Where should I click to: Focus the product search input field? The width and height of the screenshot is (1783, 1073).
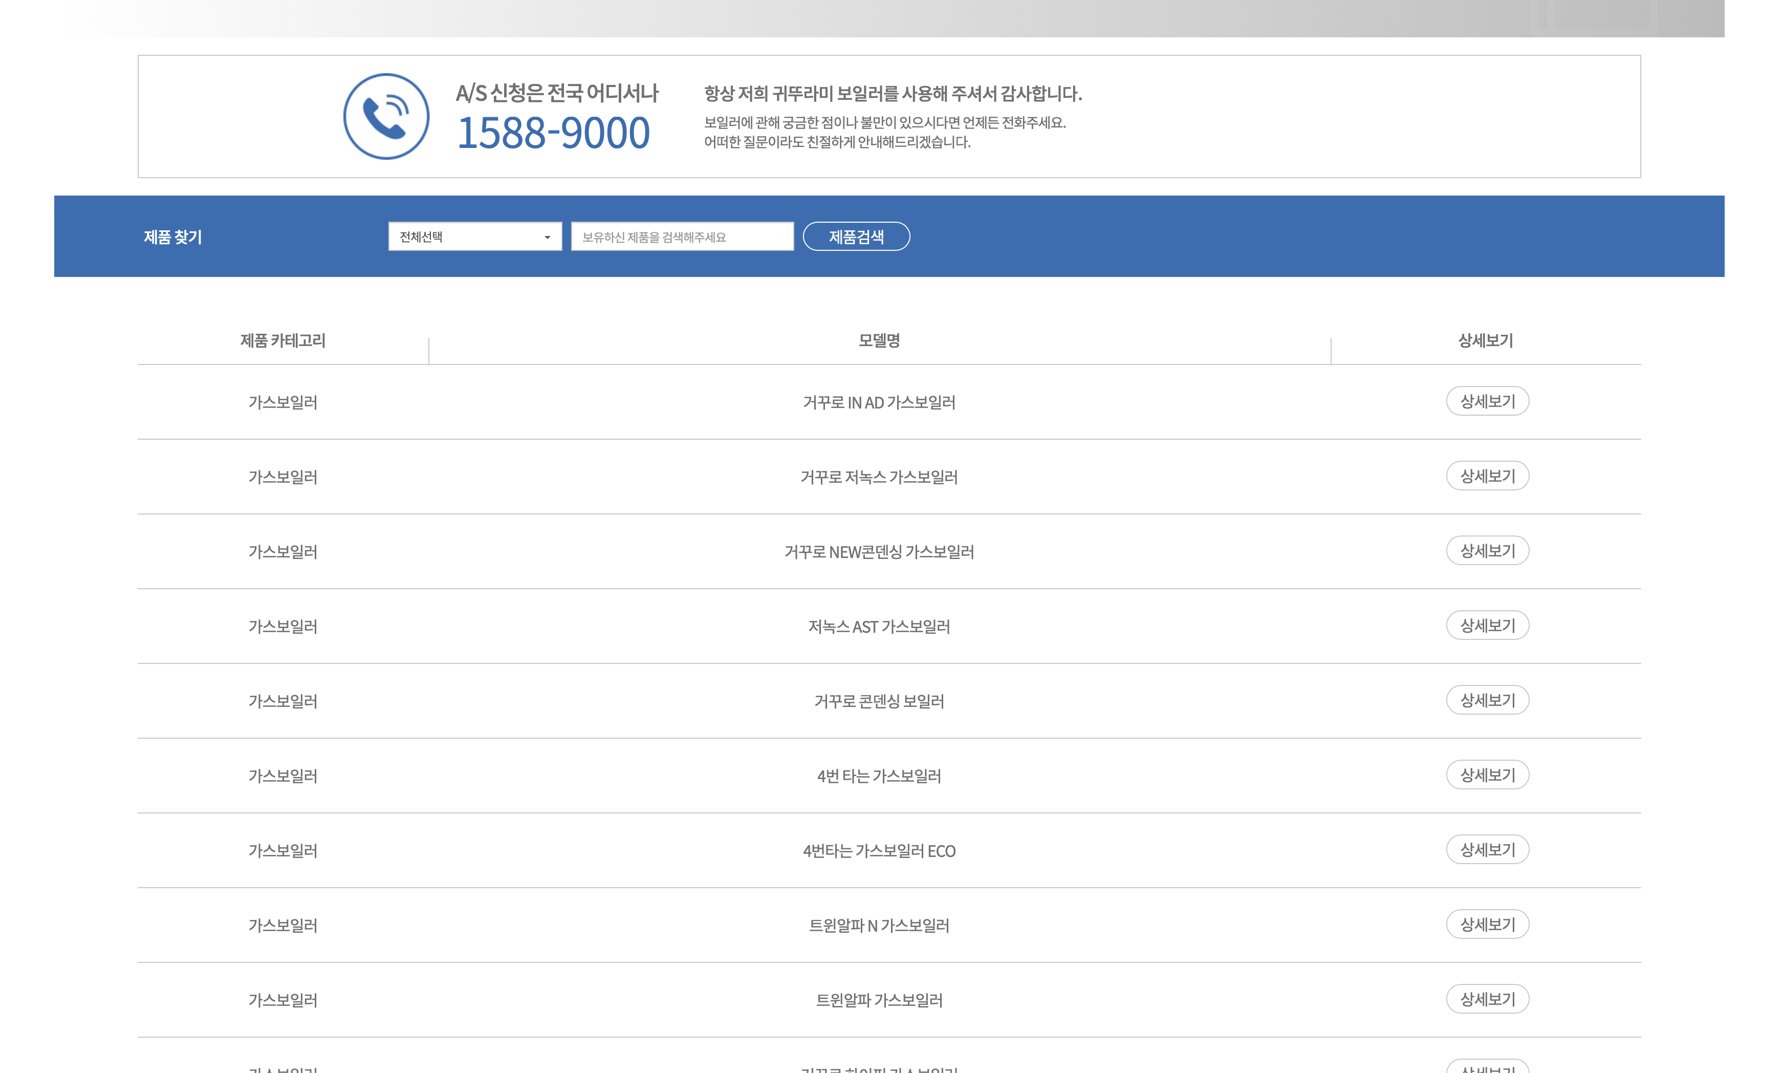[x=682, y=237]
